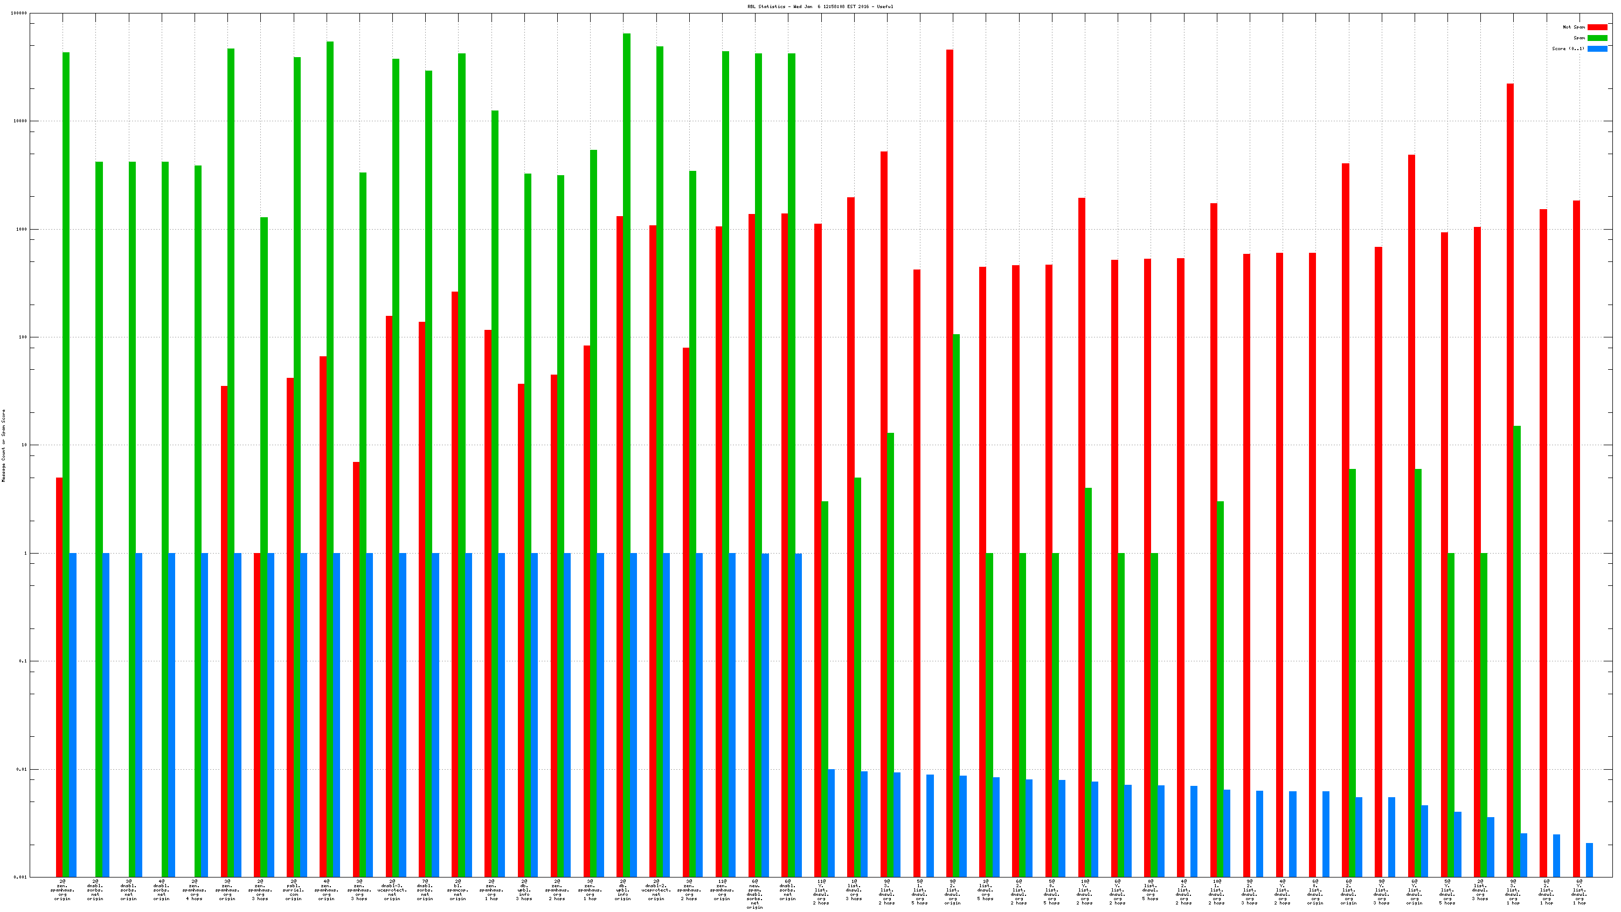Click the new.spam.dnsbl.sorbs.net origin x-axis label
Viewport: 1621px width, 912px height.
(754, 894)
